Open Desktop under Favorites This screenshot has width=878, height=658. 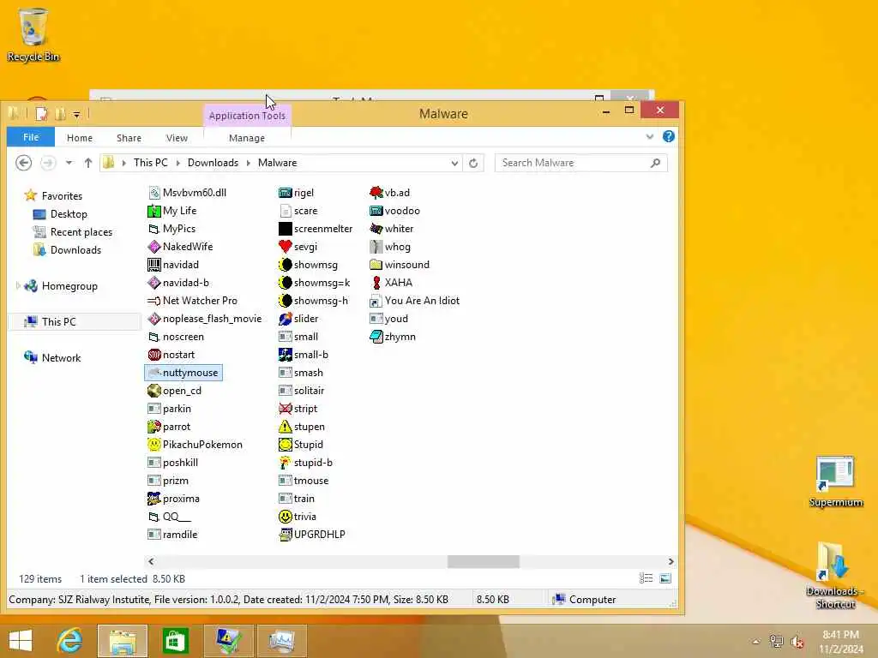coord(69,213)
